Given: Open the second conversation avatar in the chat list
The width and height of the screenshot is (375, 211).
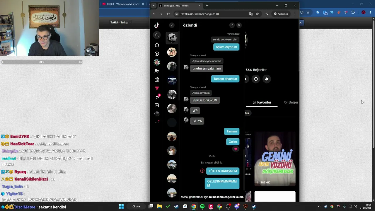Looking at the screenshot, I should [172, 52].
